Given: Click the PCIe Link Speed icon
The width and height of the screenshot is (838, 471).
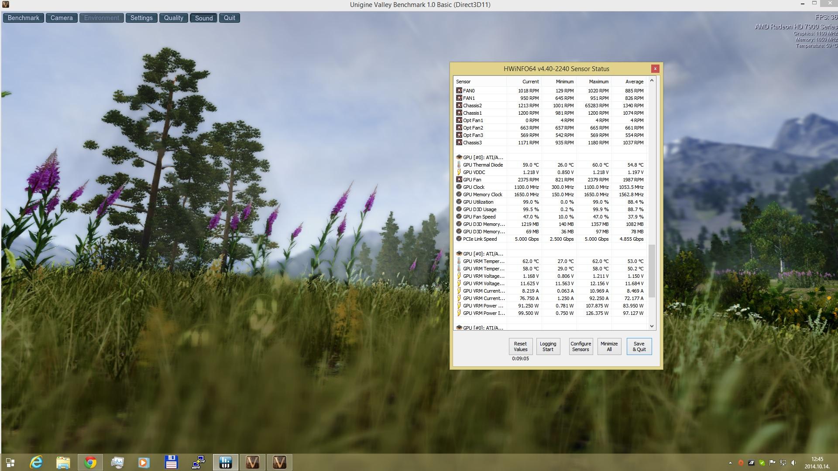Looking at the screenshot, I should coord(459,239).
